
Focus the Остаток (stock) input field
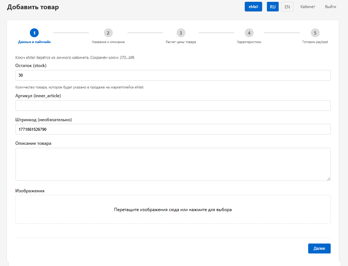pos(173,75)
